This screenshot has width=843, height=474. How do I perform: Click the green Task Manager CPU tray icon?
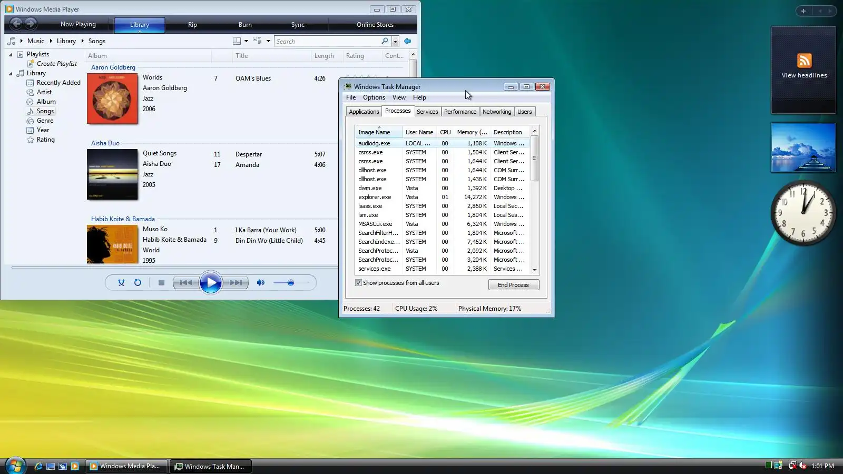[769, 465]
